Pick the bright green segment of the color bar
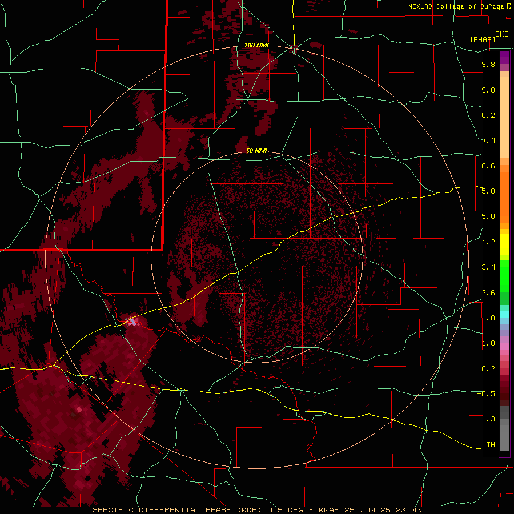Image resolution: width=514 pixels, height=514 pixels. [x=504, y=276]
